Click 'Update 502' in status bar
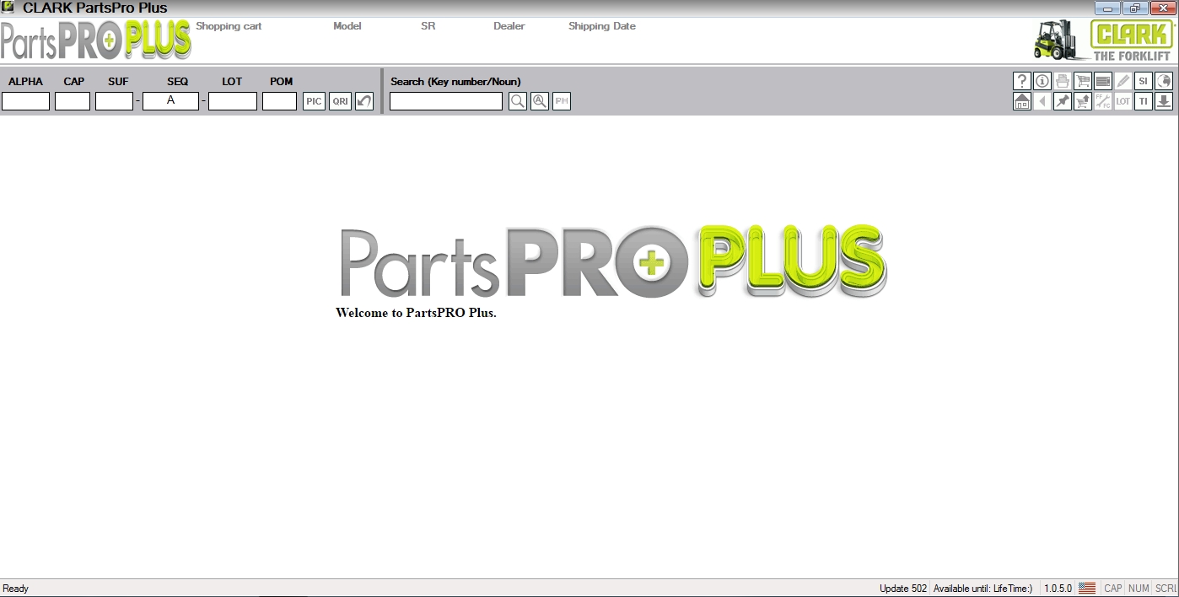 (x=903, y=589)
